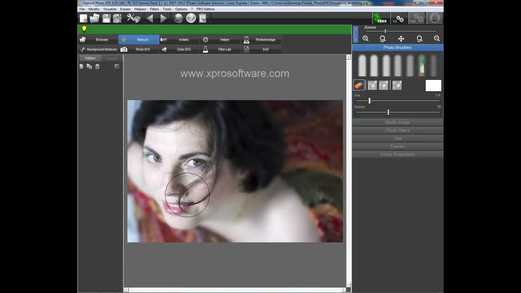The image size is (521, 293).
Task: Set zoom to 100 percent magnifier icon
Action: pos(383,39)
